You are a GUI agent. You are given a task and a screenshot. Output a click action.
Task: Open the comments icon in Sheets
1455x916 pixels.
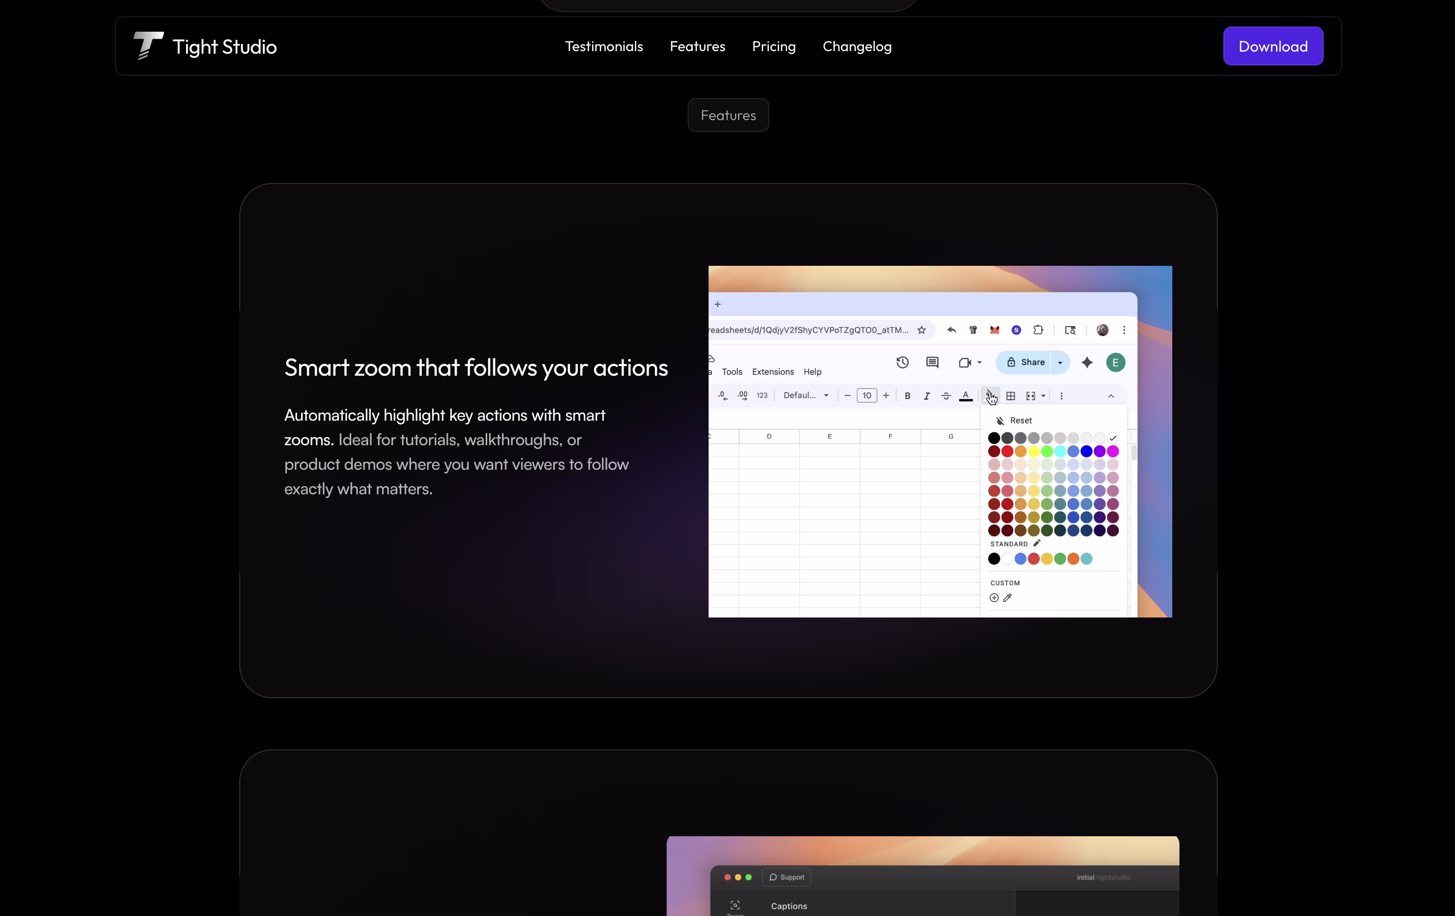[933, 362]
